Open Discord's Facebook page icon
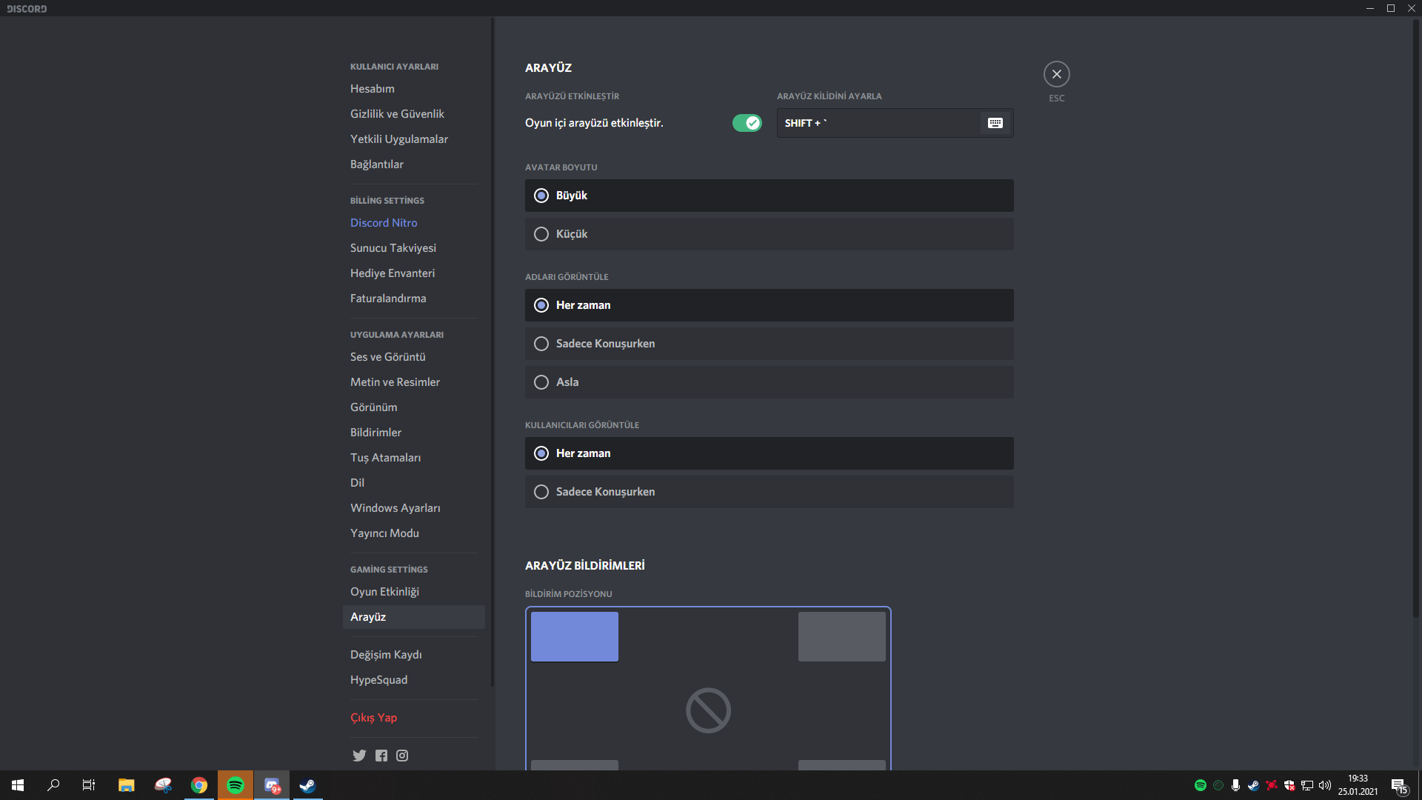Image resolution: width=1422 pixels, height=800 pixels. click(x=381, y=756)
